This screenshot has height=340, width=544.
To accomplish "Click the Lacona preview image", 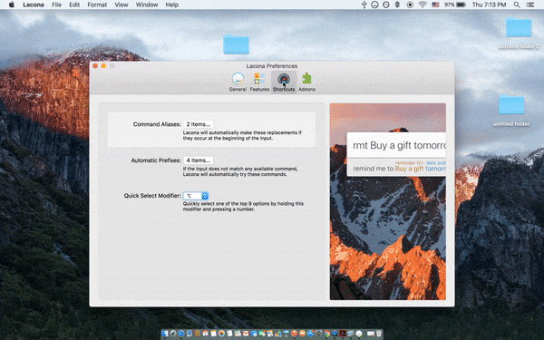I will 388,201.
